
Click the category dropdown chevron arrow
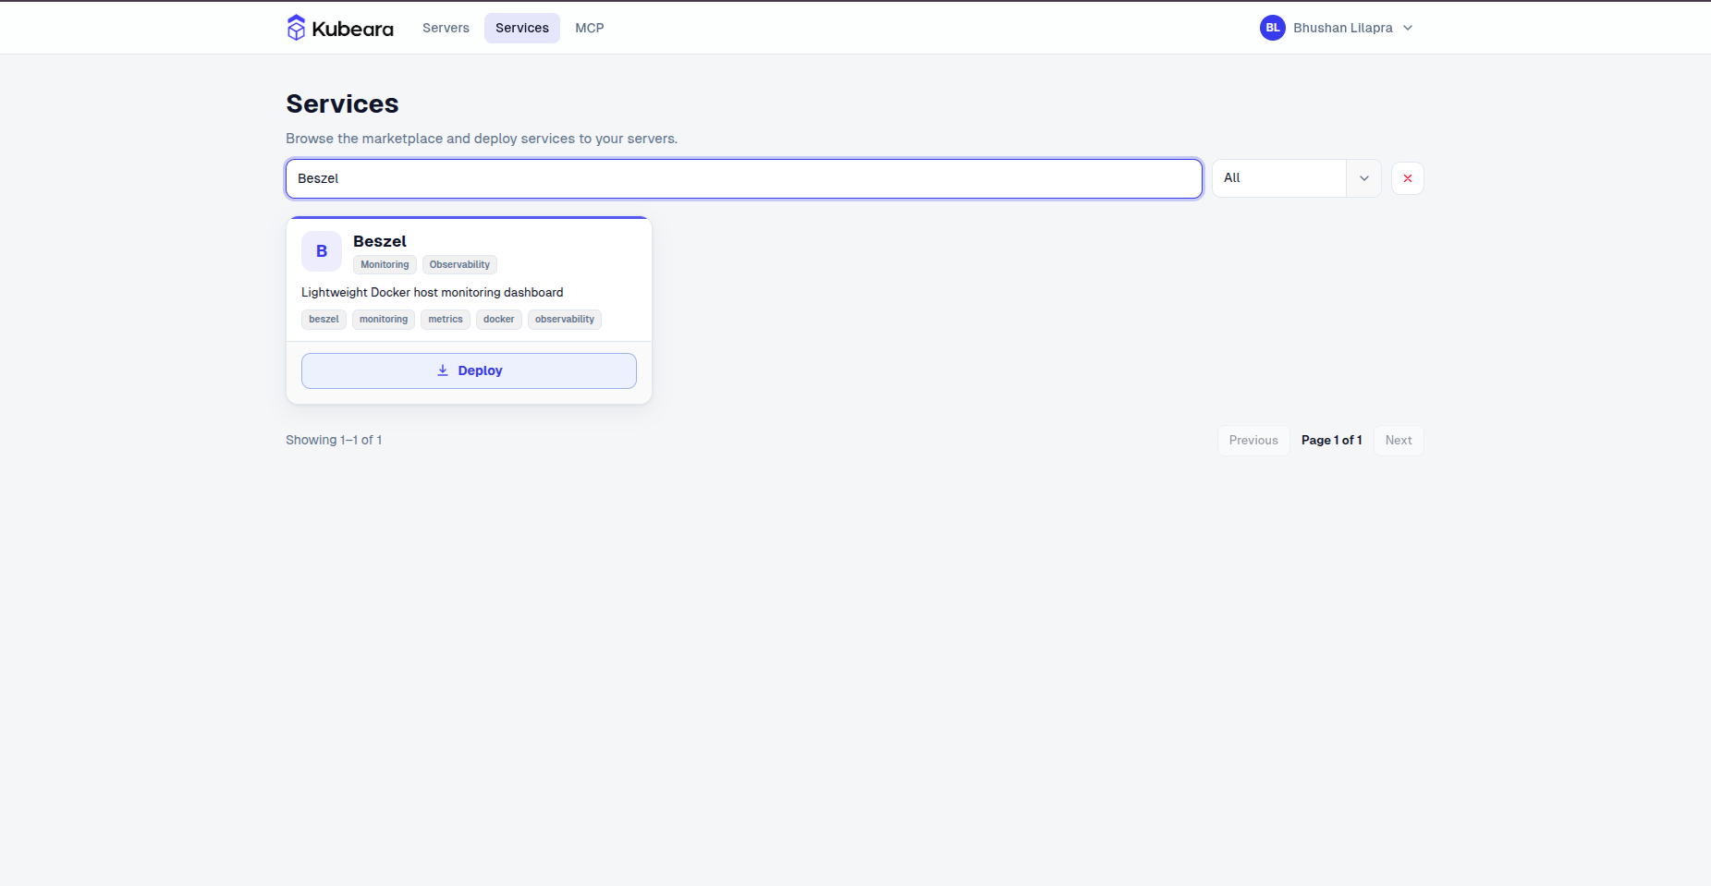[x=1363, y=178]
